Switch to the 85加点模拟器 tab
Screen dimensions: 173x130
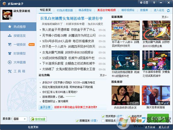click(x=65, y=10)
